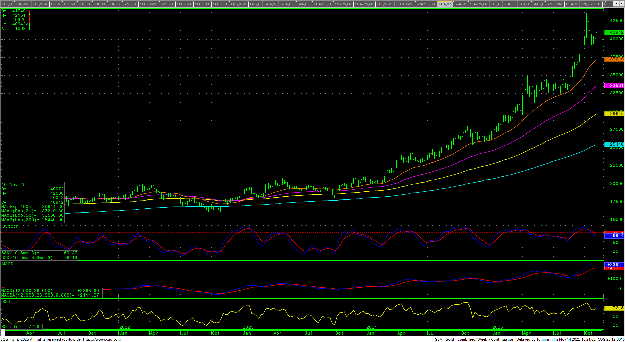The image size is (625, 342).
Task: Switch to the GCA,M tab
Action: pyautogui.click(x=571, y=4)
